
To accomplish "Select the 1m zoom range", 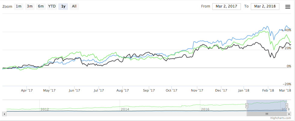I will [x=19, y=6].
